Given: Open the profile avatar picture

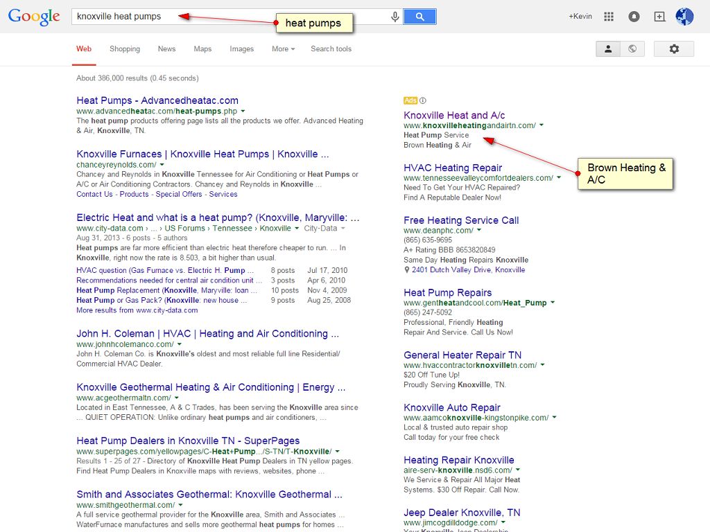Looking at the screenshot, I should [x=684, y=17].
